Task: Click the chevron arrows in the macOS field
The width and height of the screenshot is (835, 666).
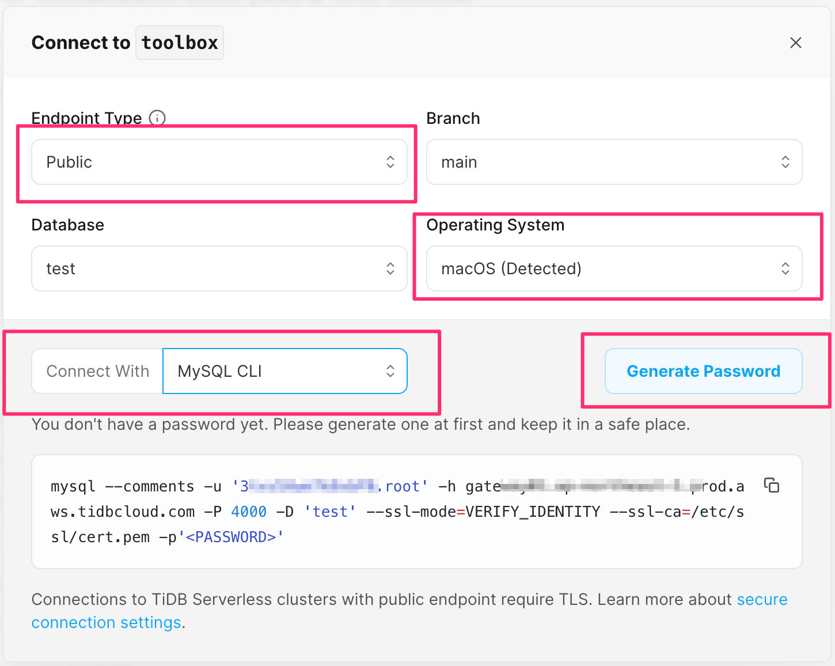Action: point(785,268)
